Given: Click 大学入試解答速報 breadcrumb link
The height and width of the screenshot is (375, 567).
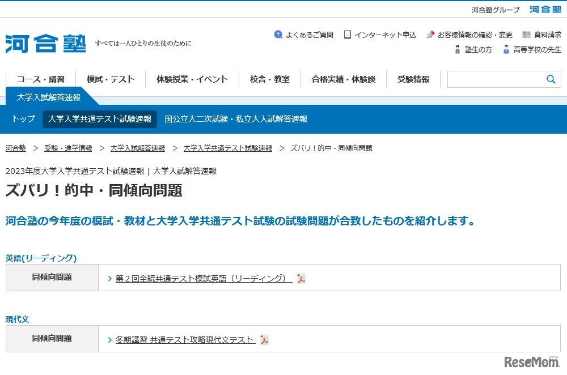Looking at the screenshot, I should point(137,148).
